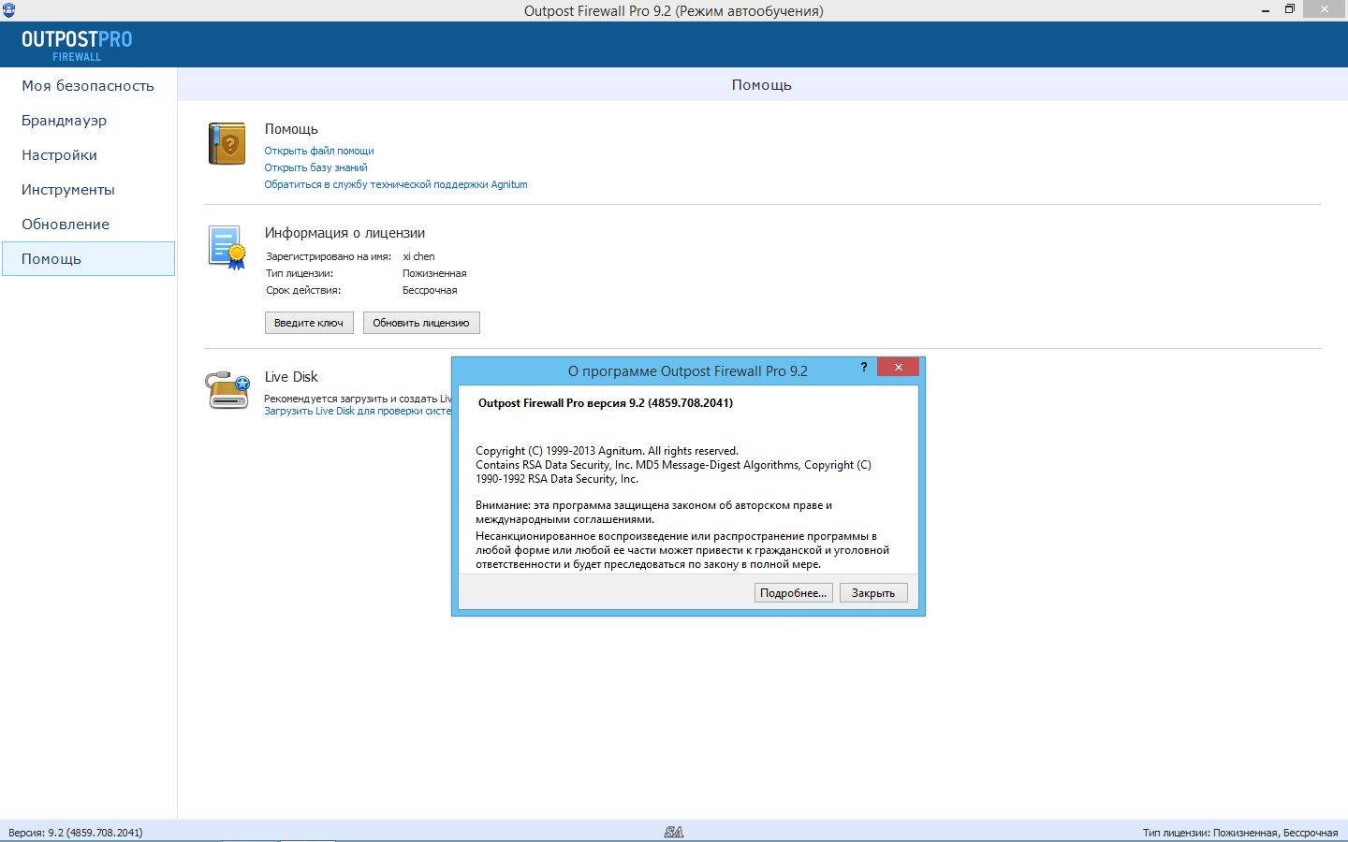Click Зарегистрировано на имя label

[x=329, y=256]
